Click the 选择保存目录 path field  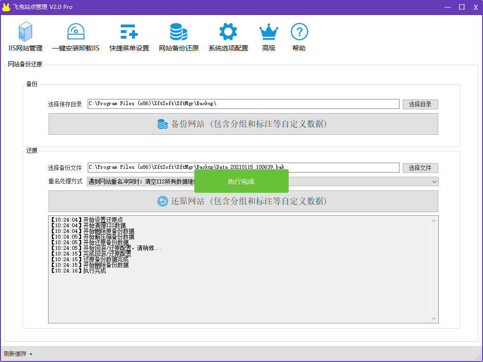pos(243,104)
